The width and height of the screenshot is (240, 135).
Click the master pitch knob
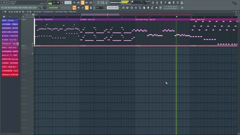pos(45,7)
